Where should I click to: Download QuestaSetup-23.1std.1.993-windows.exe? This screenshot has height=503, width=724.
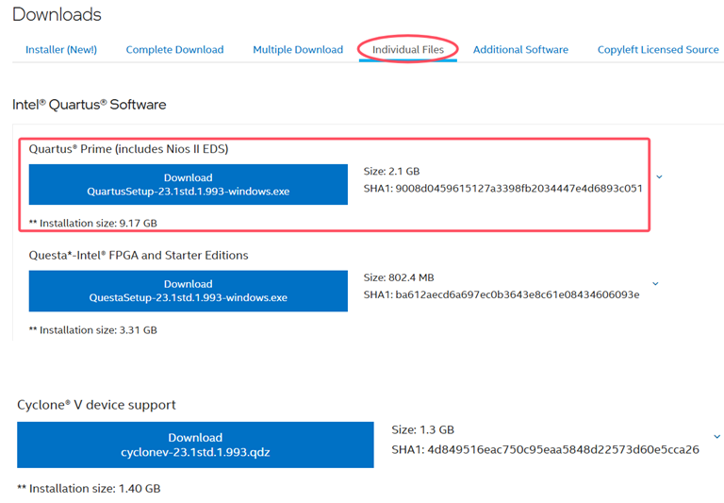(188, 291)
